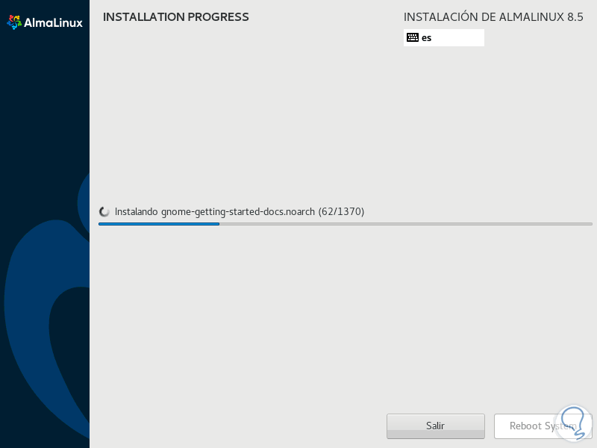Click the Salir button
The height and width of the screenshot is (448, 597).
point(436,426)
